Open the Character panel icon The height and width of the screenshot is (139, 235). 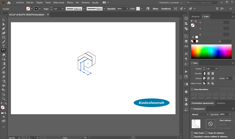[x=186, y=54]
